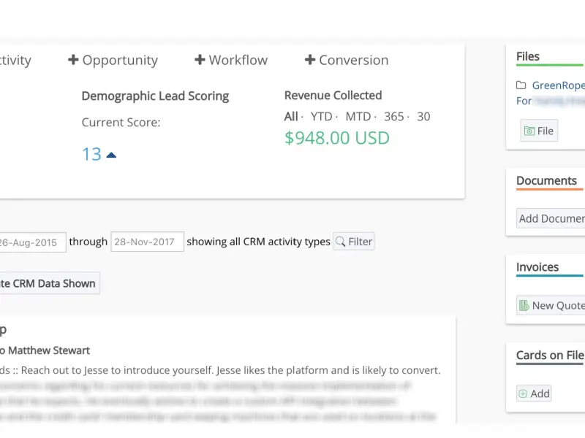The image size is (585, 438).
Task: Click the plus icon beside Opportunity
Action: [73, 60]
